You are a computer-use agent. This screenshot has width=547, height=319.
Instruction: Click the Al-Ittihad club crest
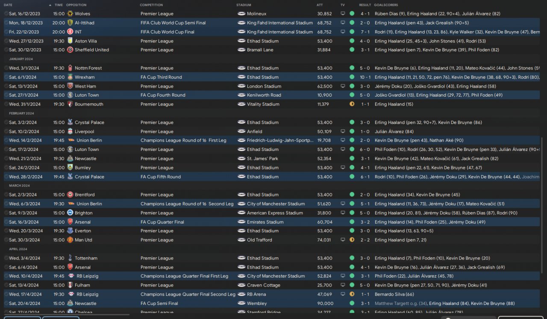[70, 23]
